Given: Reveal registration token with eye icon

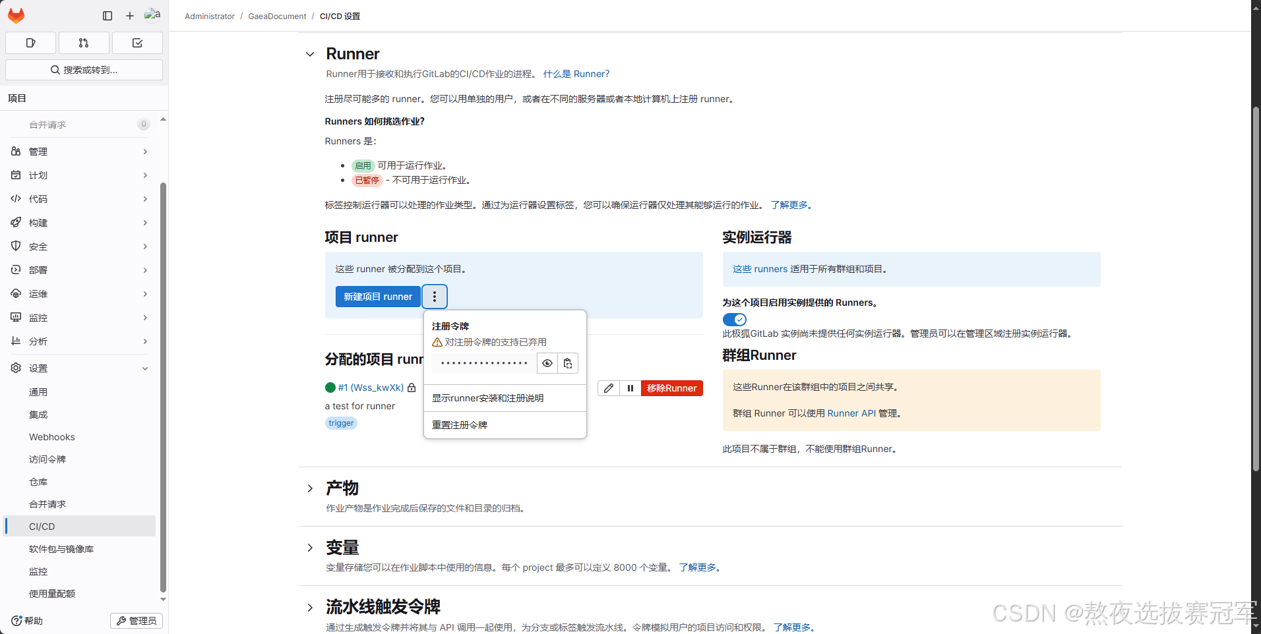Looking at the screenshot, I should pyautogui.click(x=547, y=363).
